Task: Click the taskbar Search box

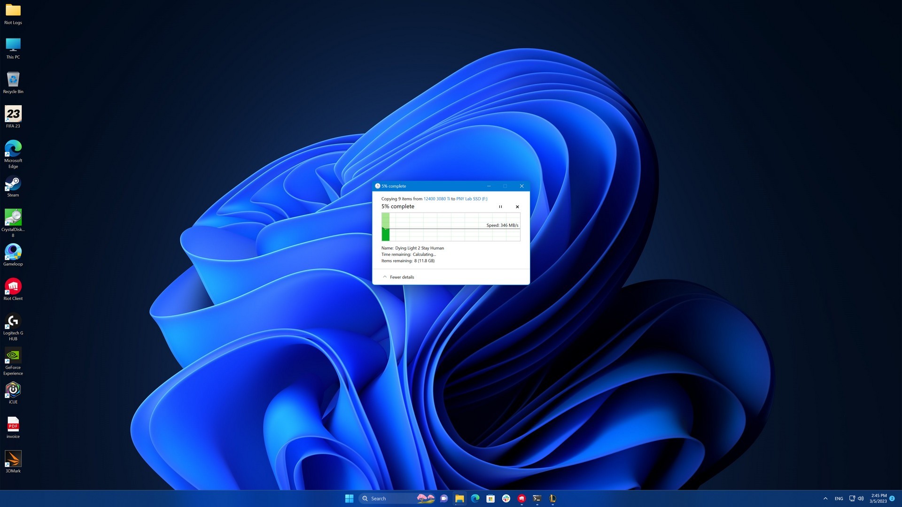Action: click(397, 499)
